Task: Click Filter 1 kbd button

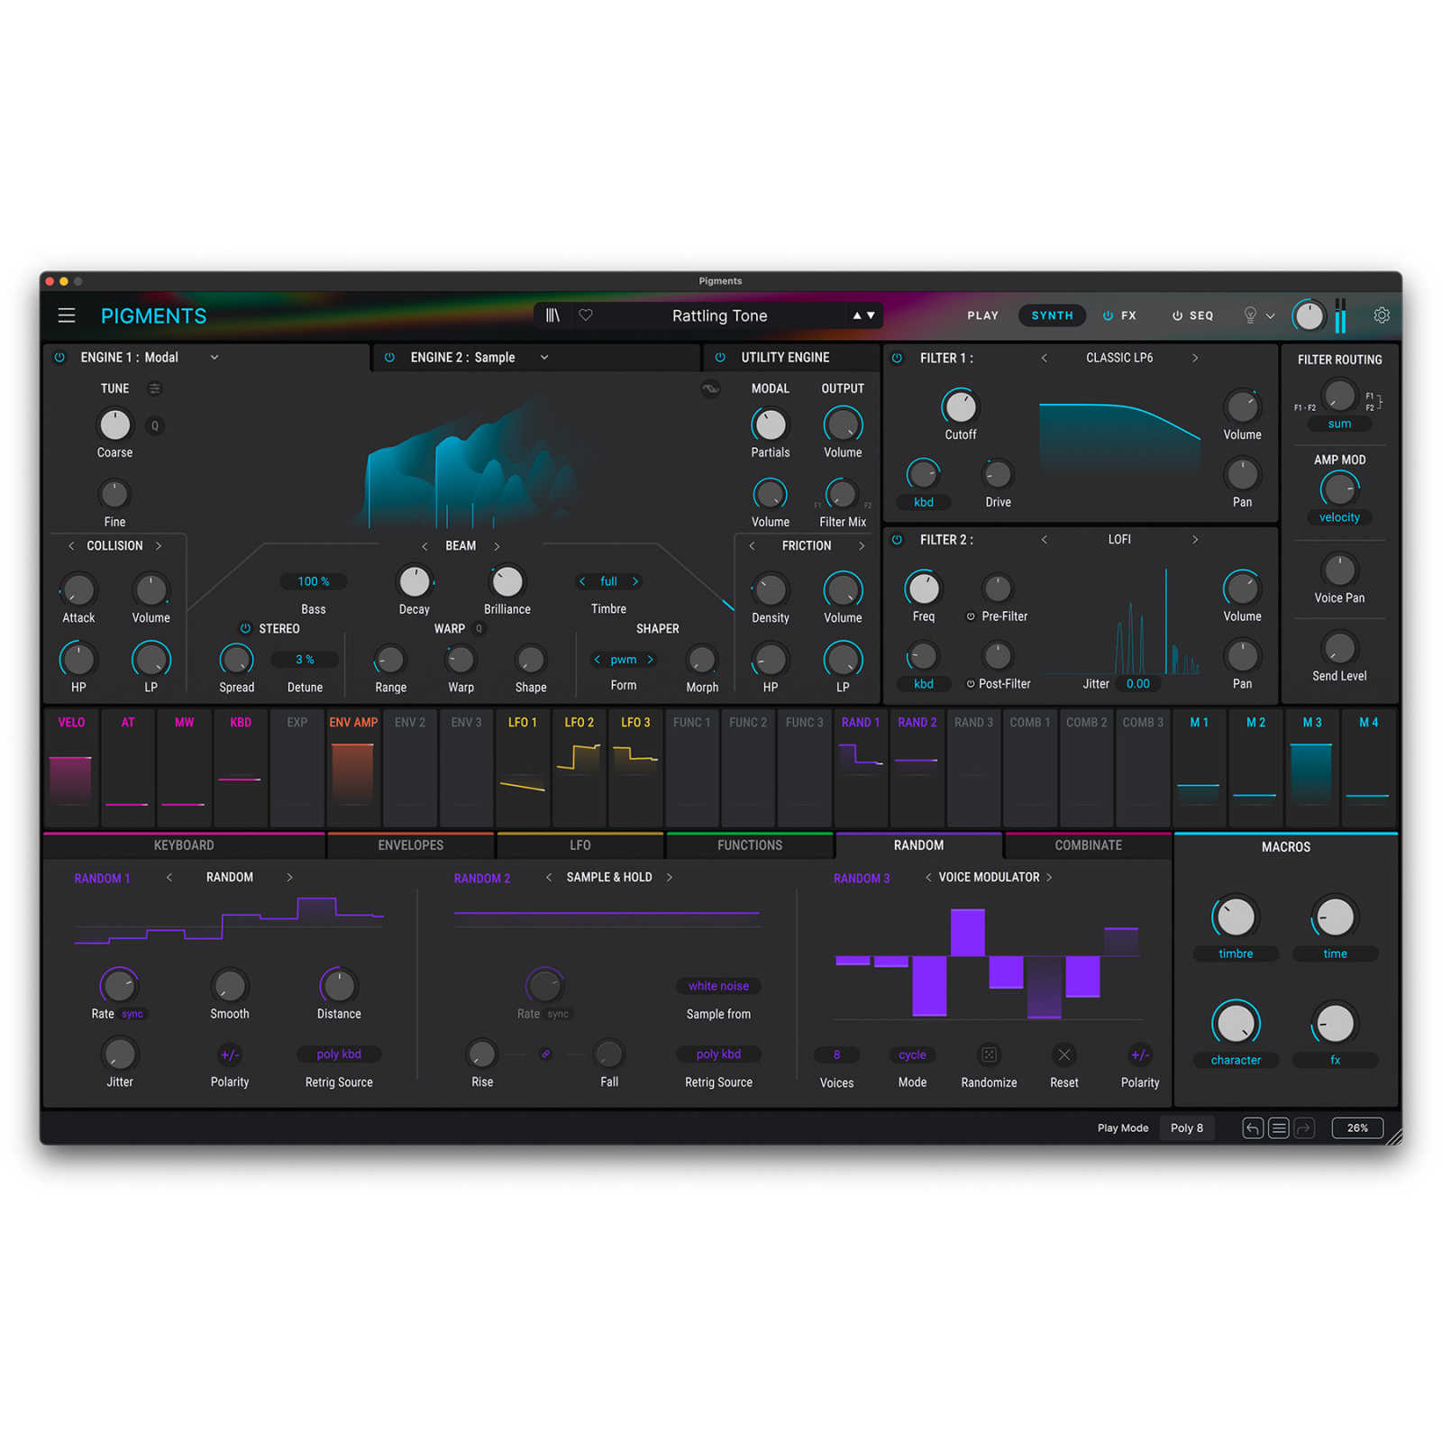Action: (924, 502)
